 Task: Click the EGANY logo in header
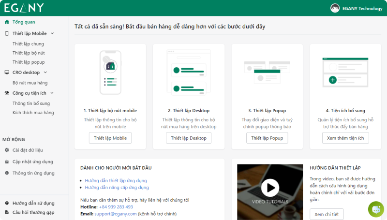click(24, 8)
